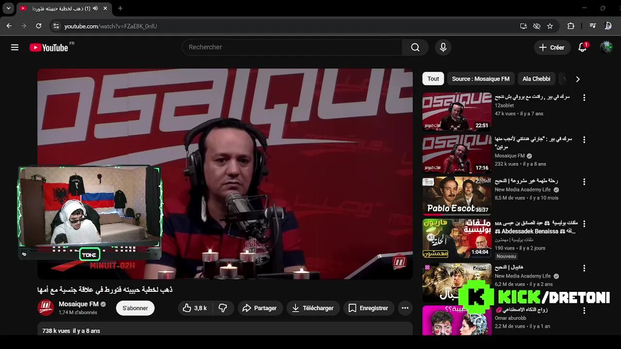Viewport: 621px width, 349px height.
Task: Open options for 6,2 M de vues video
Action: [x=584, y=268]
